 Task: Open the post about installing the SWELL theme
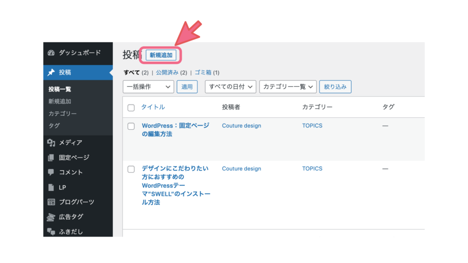coord(176,185)
